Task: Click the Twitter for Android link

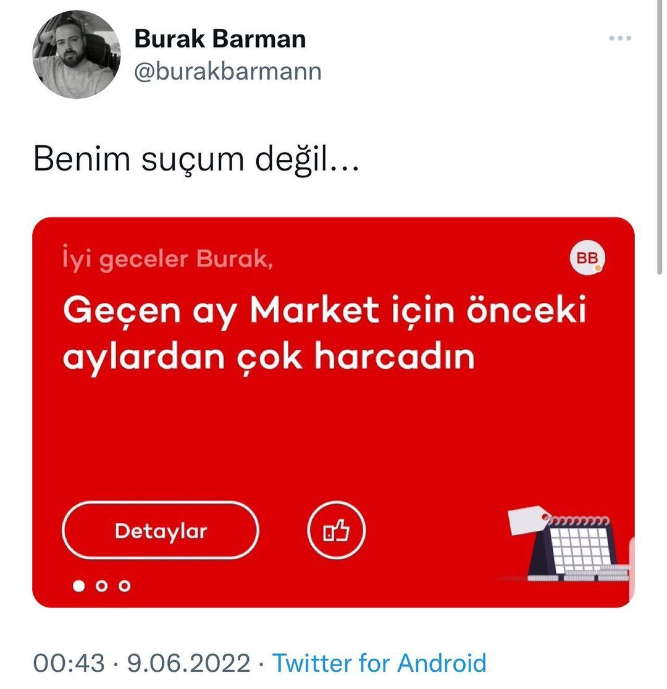Action: 379,662
